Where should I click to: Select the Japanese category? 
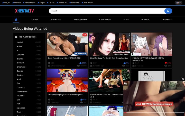(21, 108)
